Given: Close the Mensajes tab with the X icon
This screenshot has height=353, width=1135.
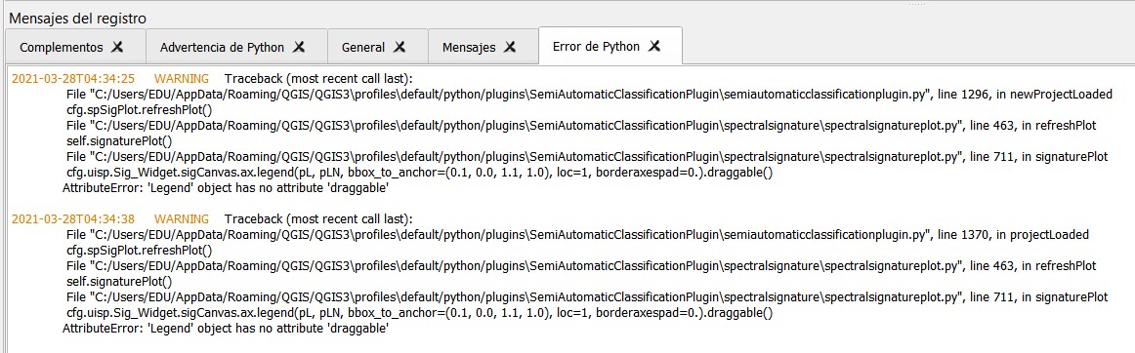Looking at the screenshot, I should point(510,47).
